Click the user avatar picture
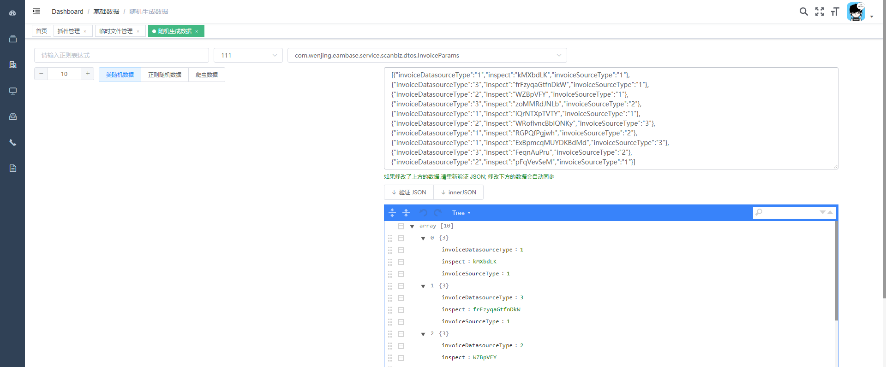This screenshot has height=367, width=886. click(856, 12)
